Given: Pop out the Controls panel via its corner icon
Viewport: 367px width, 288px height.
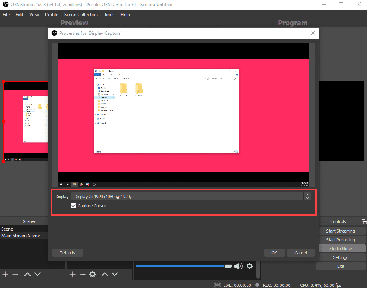Looking at the screenshot, I should pos(364,221).
